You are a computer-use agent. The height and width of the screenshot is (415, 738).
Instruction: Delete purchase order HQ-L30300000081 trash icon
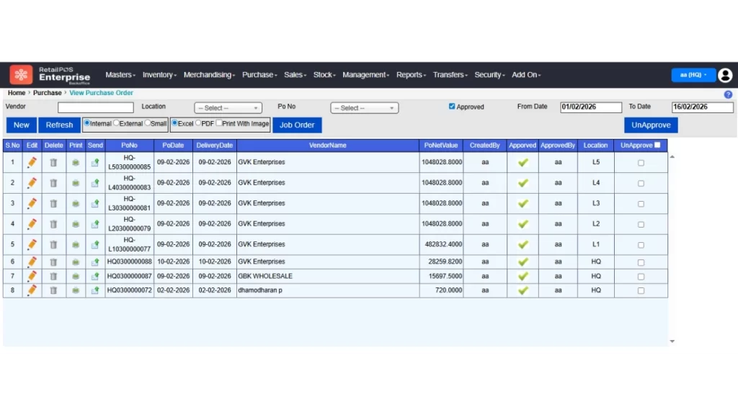(53, 204)
